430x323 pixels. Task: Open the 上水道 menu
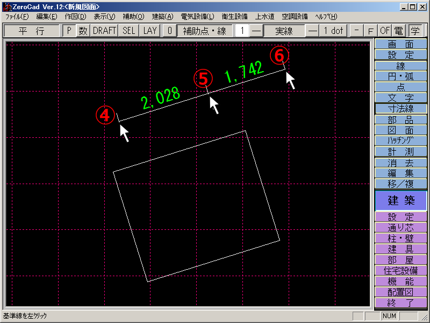pos(264,17)
